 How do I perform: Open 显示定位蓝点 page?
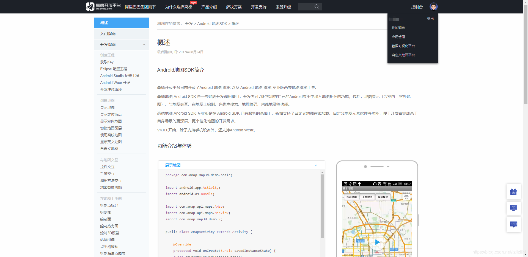pyautogui.click(x=111, y=114)
